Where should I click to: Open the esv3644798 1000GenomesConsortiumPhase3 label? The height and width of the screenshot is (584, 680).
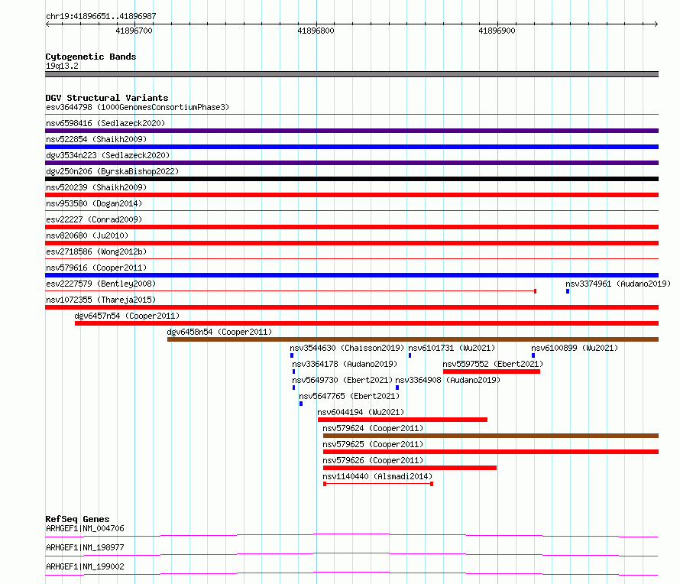pos(138,107)
